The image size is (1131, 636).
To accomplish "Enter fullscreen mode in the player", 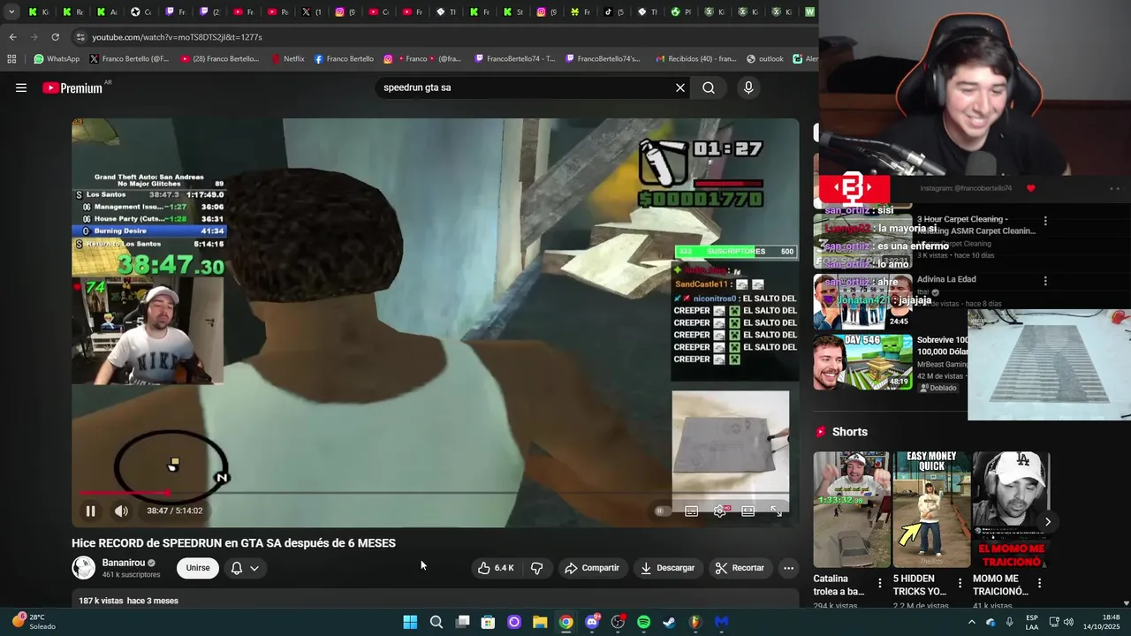I will (776, 511).
